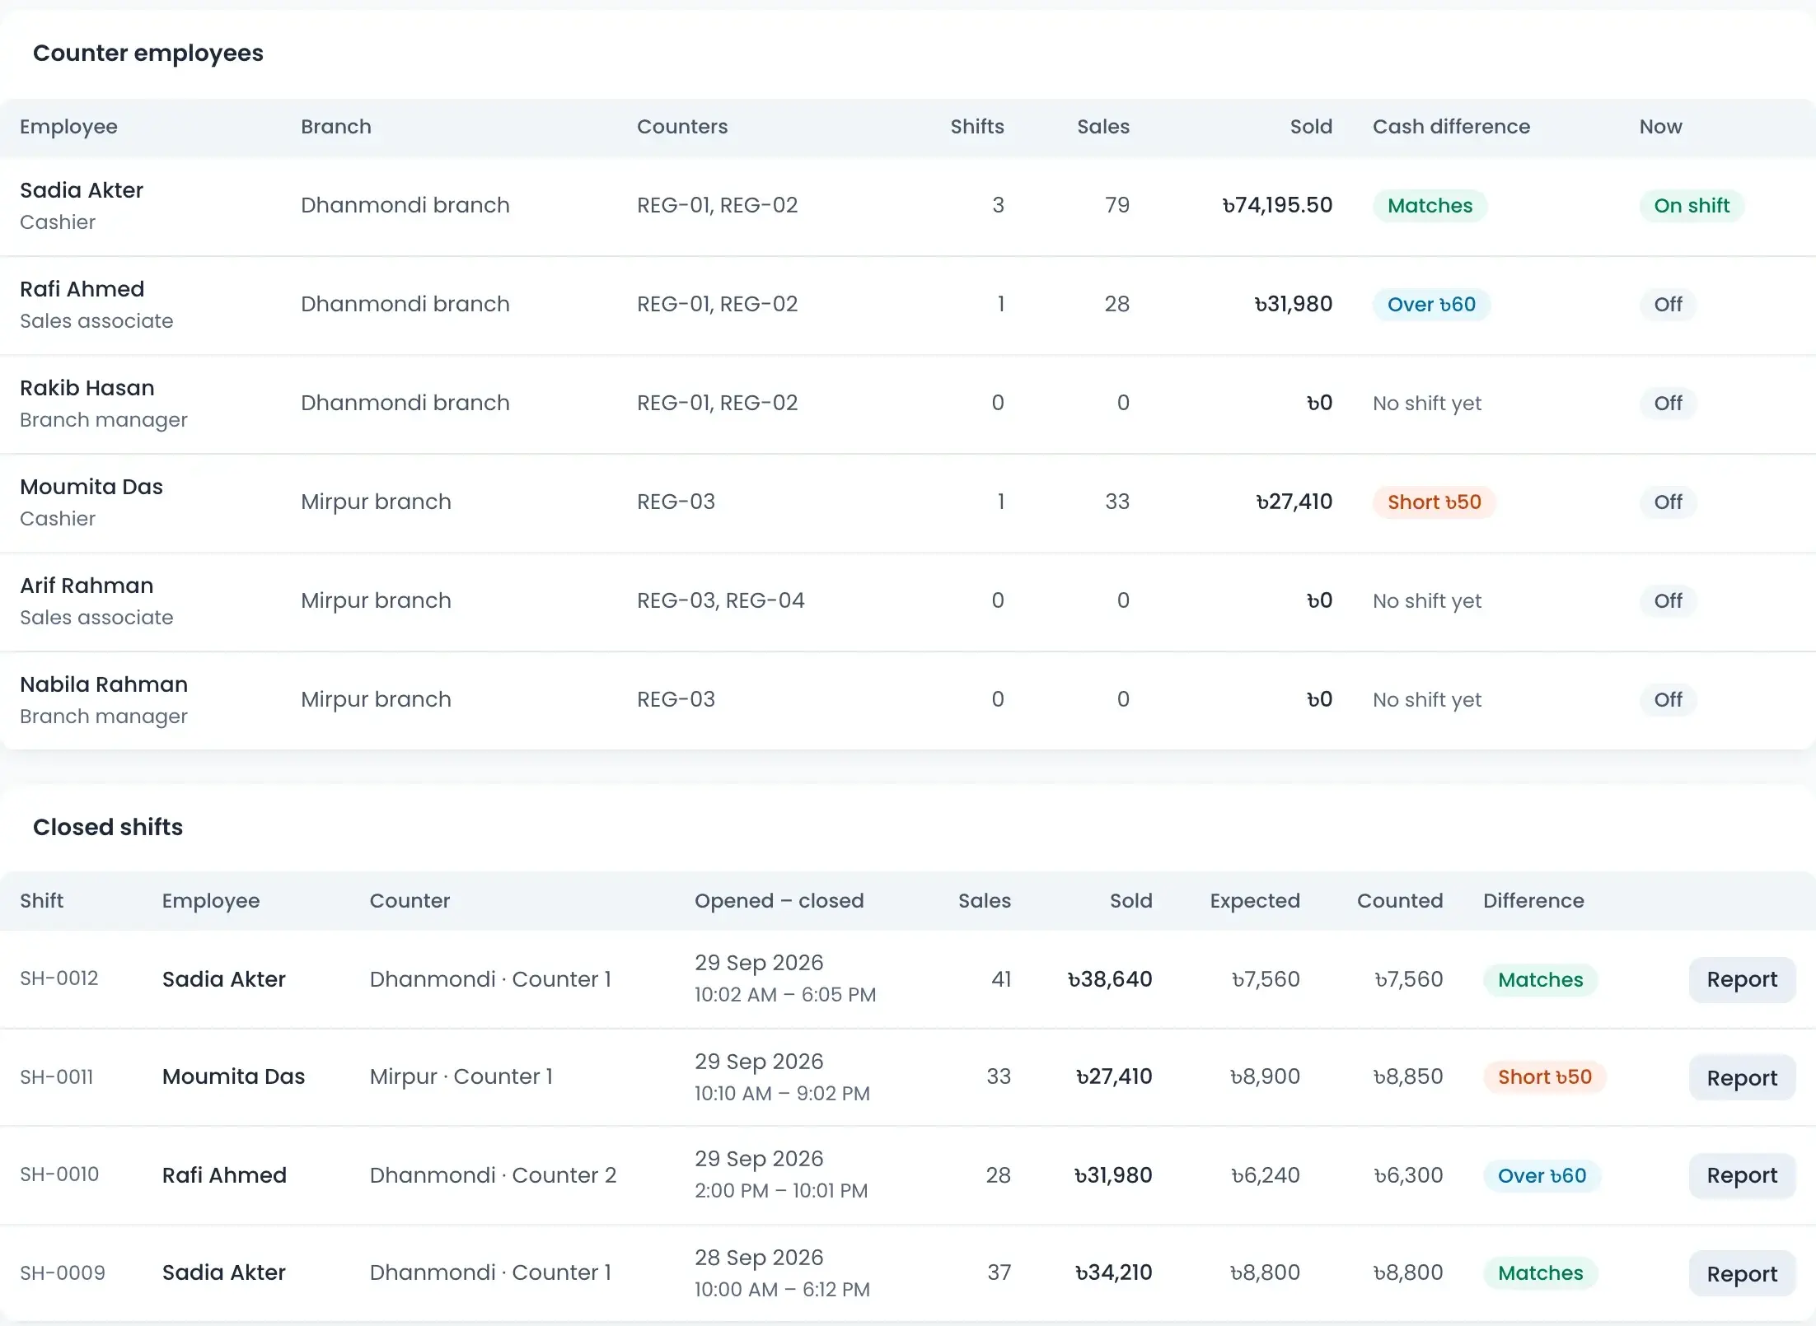Click the Counted column header
1816x1326 pixels.
[1400, 901]
